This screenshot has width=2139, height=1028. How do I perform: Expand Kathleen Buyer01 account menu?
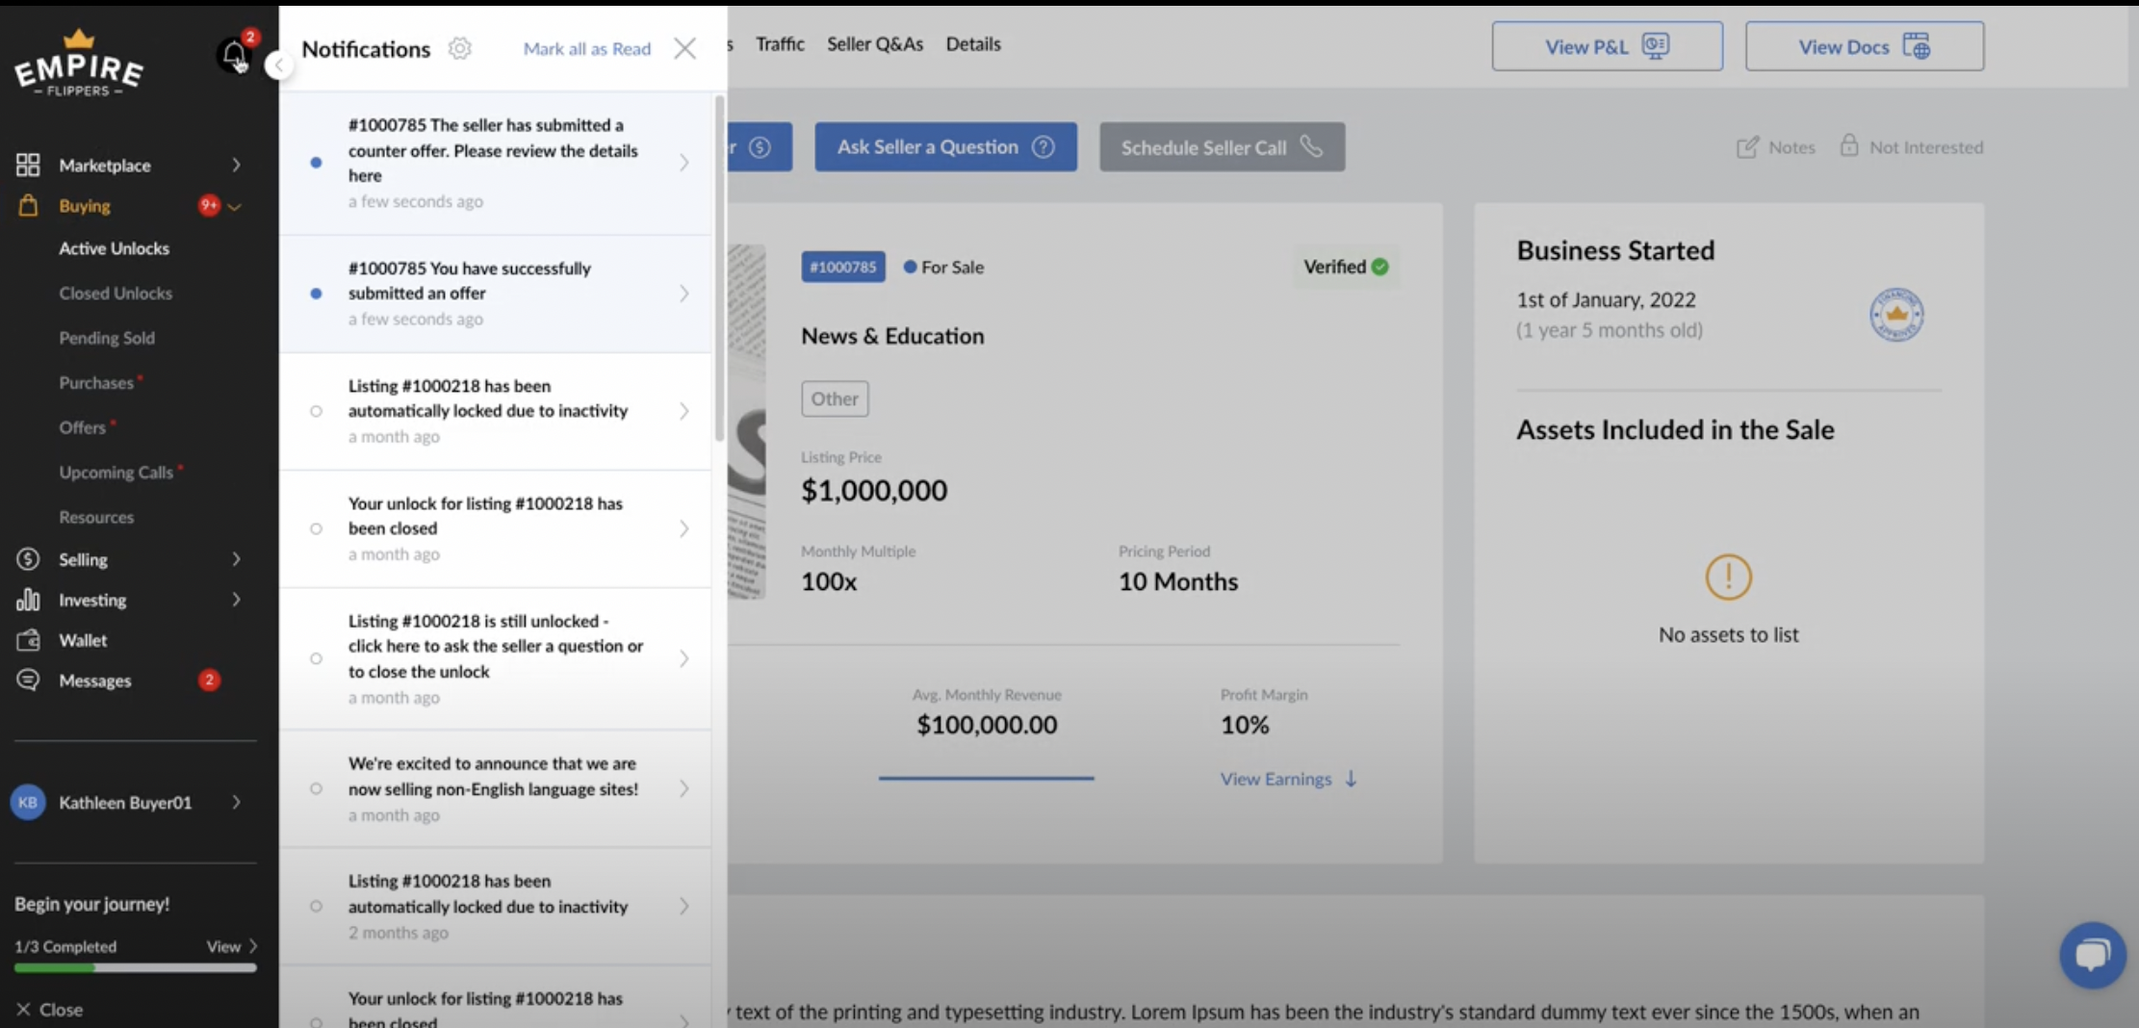[236, 803]
